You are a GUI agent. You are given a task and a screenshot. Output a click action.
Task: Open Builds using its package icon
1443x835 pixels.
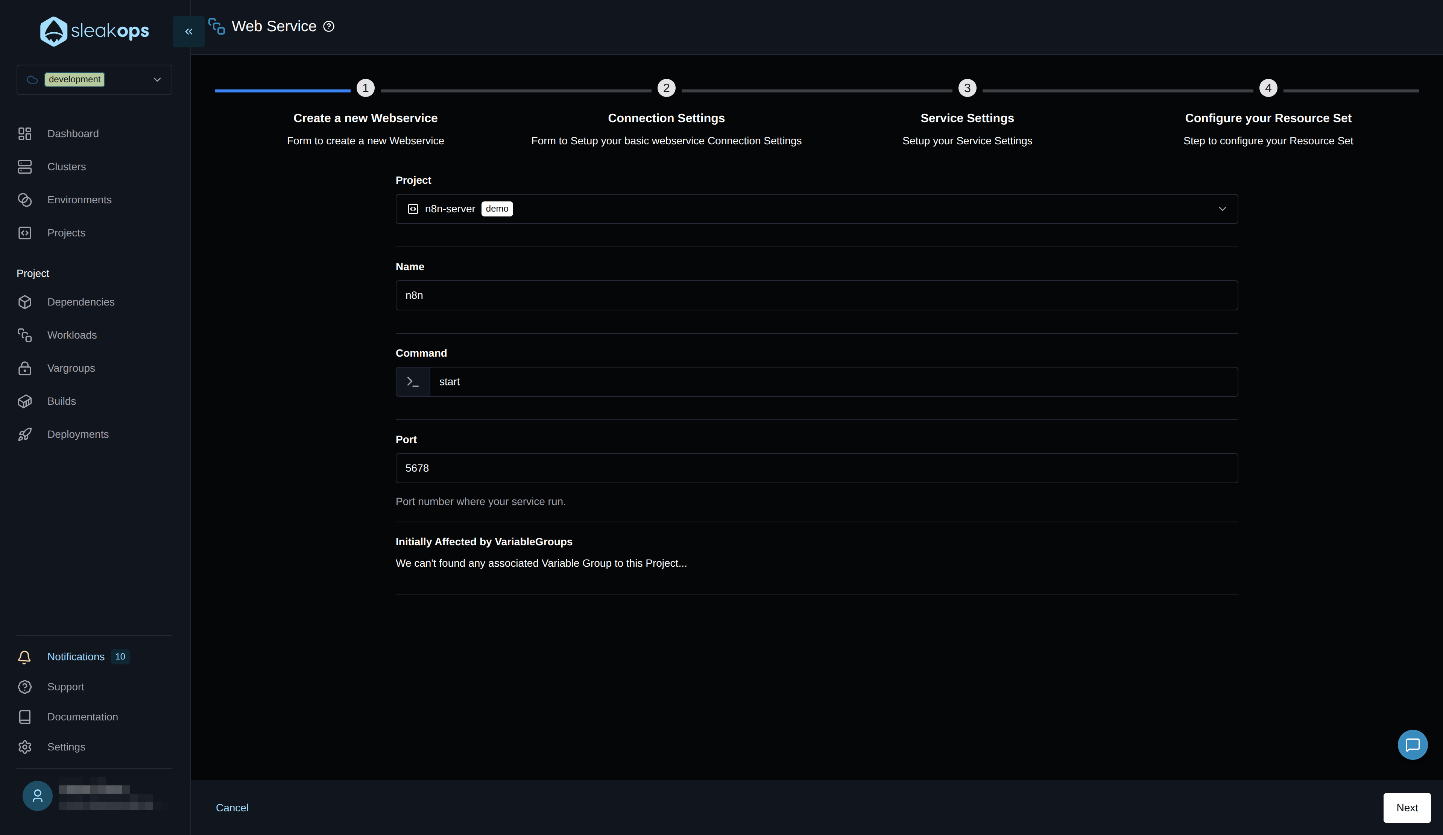point(24,401)
